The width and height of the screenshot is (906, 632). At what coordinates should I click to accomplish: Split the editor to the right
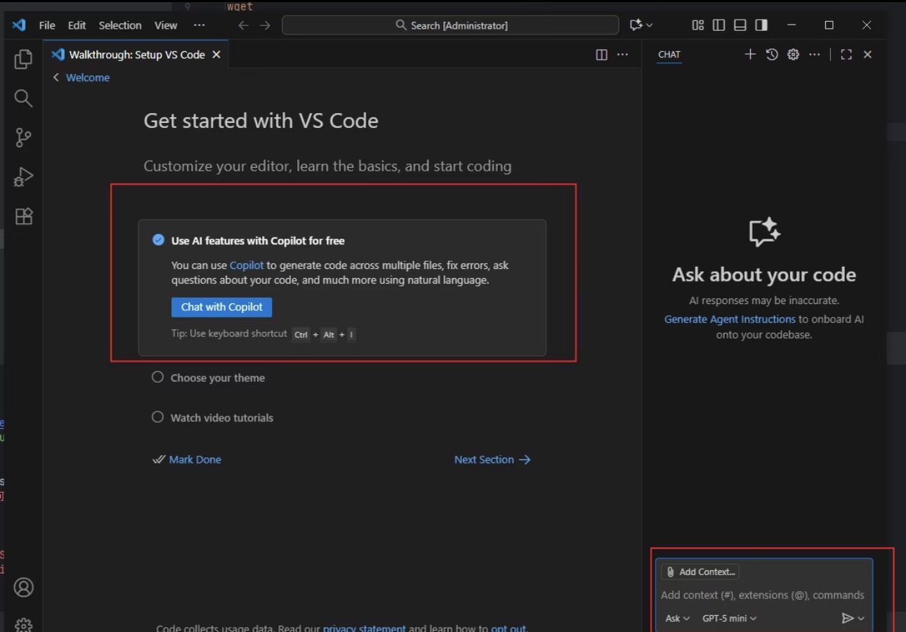point(601,55)
